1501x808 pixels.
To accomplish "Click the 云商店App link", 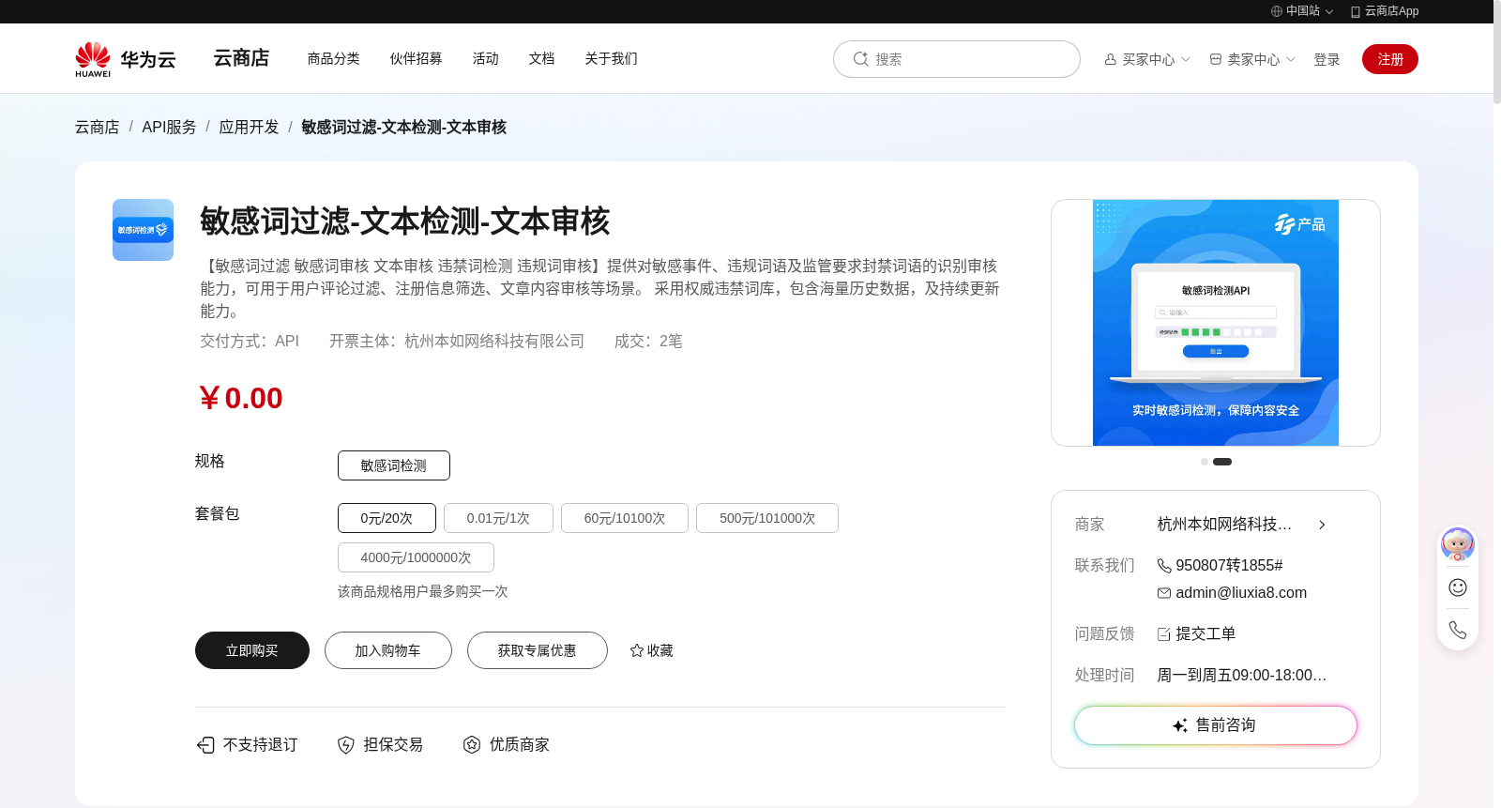I will tap(1391, 11).
